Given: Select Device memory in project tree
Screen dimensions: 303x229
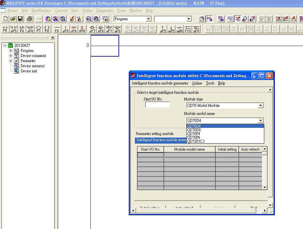Looking at the screenshot, I should click(32, 66).
